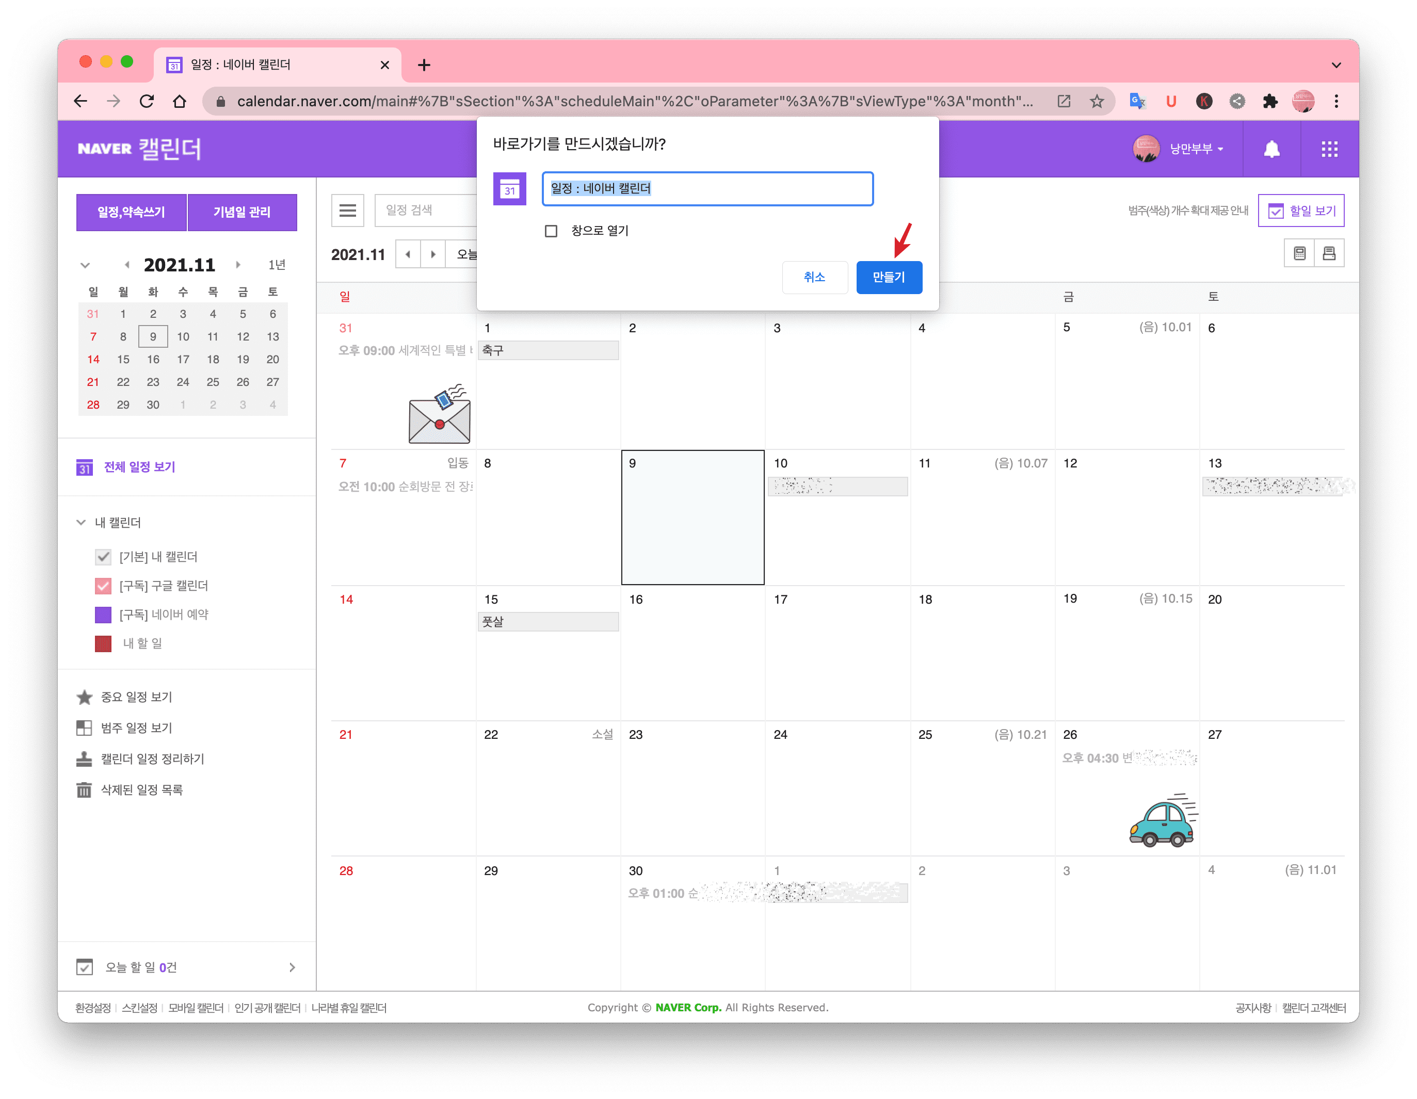This screenshot has width=1417, height=1099.
Task: Click the NAVER 캘린더 logo
Action: tap(139, 149)
